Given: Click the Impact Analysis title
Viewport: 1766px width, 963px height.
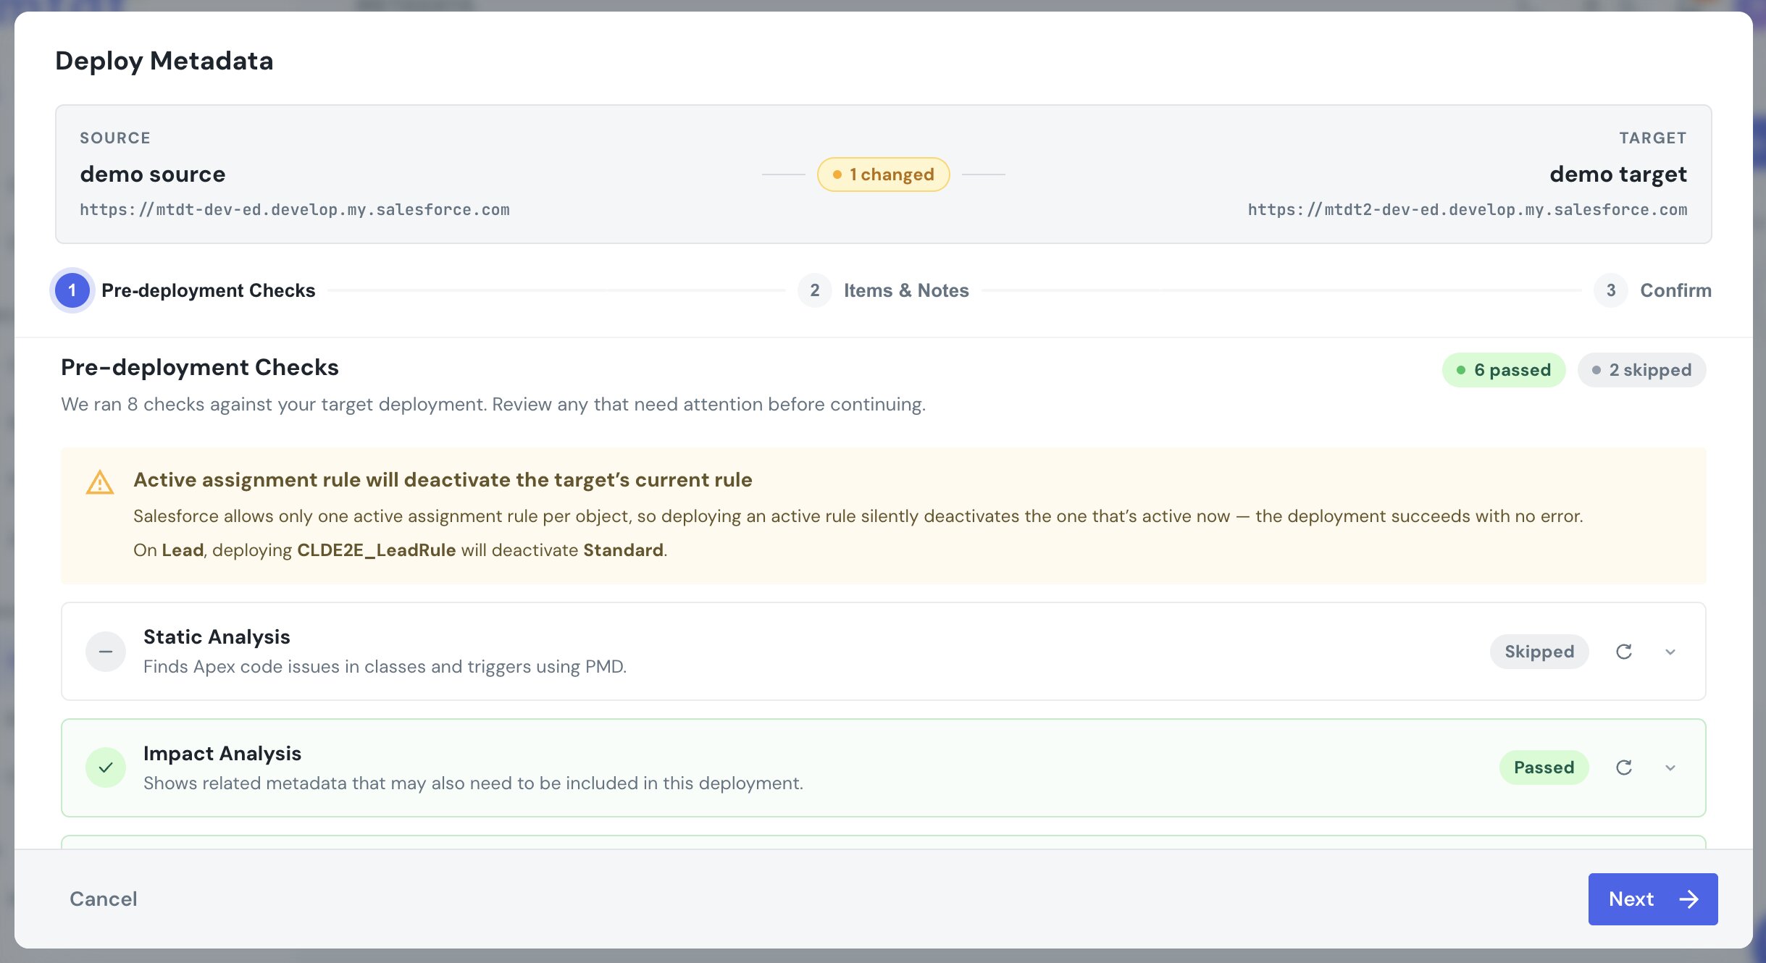Looking at the screenshot, I should (222, 754).
